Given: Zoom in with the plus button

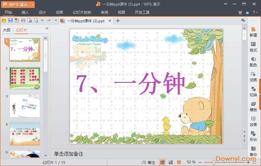Looking at the screenshot, I should (248, 163).
